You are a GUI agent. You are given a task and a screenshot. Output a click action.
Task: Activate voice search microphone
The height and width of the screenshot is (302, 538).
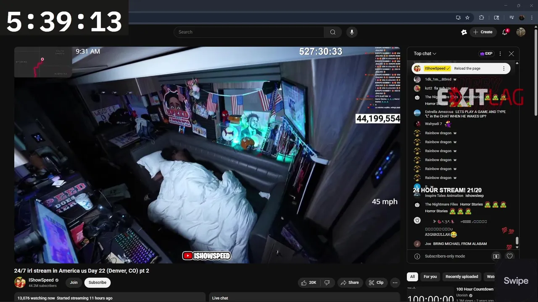pos(352,32)
